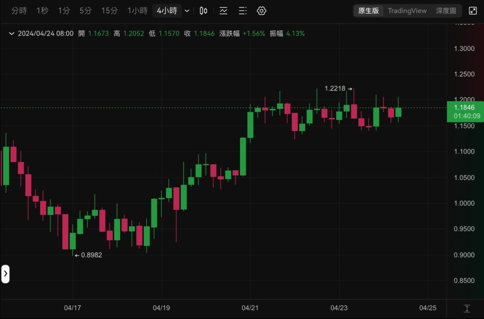Open chart settings gear icon
This screenshot has height=319, width=484.
(262, 11)
